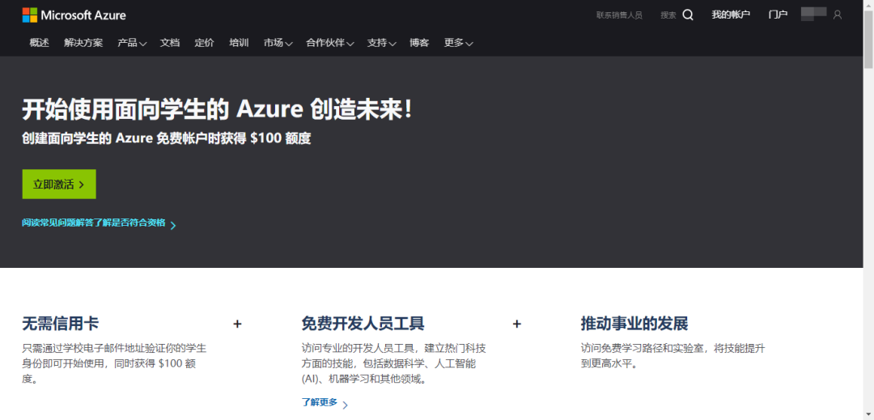Open 我的帐户 link
This screenshot has height=420, width=874.
731,15
